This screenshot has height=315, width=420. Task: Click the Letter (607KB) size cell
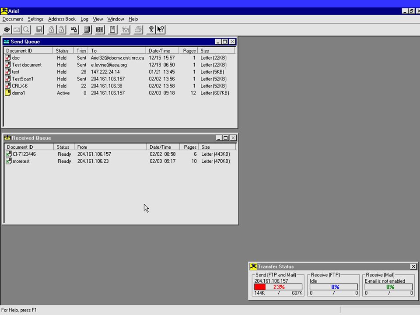point(215,93)
